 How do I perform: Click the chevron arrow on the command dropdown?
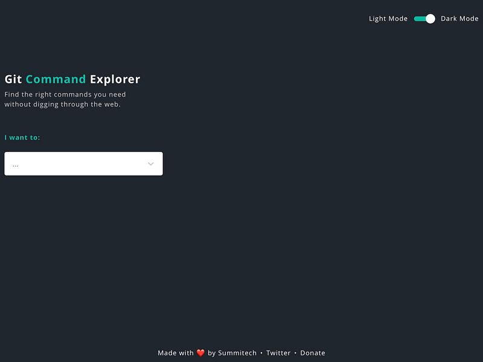[150, 163]
